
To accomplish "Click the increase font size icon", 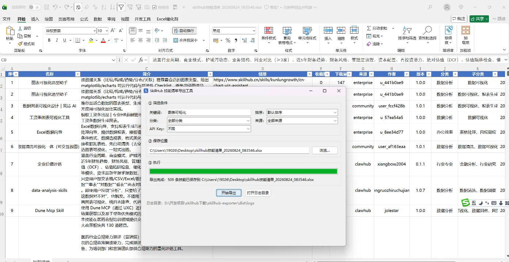I will pos(113,31).
